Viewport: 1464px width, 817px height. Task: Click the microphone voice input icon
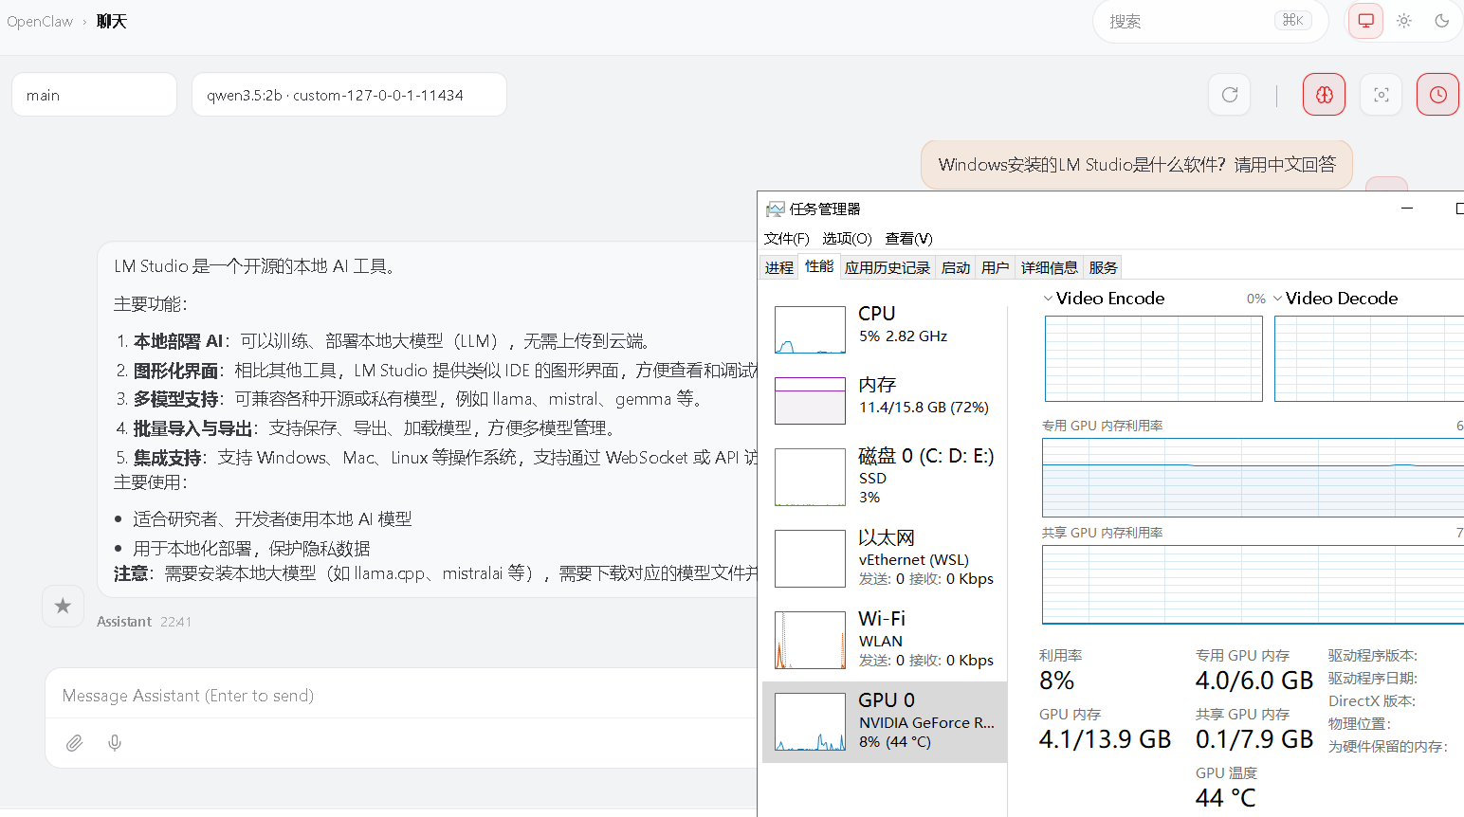pyautogui.click(x=115, y=743)
